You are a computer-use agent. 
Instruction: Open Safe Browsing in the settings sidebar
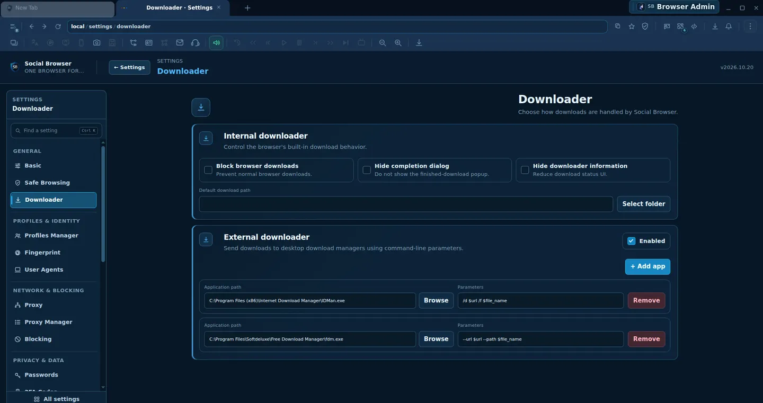(54, 183)
